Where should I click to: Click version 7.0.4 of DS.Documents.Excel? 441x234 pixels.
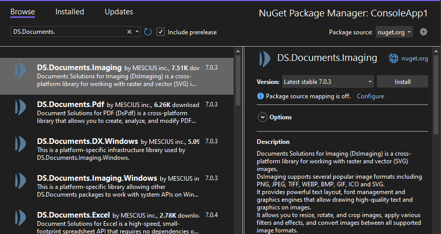(212, 215)
